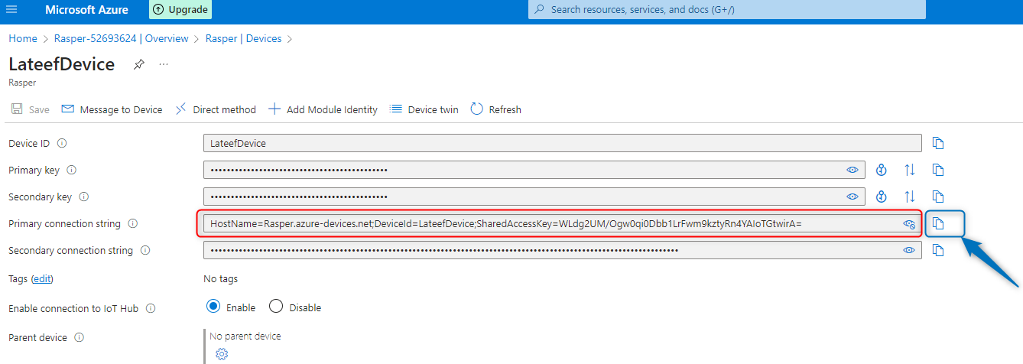Focus the search resources, services, docs box
The width and height of the screenshot is (1023, 364).
click(x=726, y=10)
